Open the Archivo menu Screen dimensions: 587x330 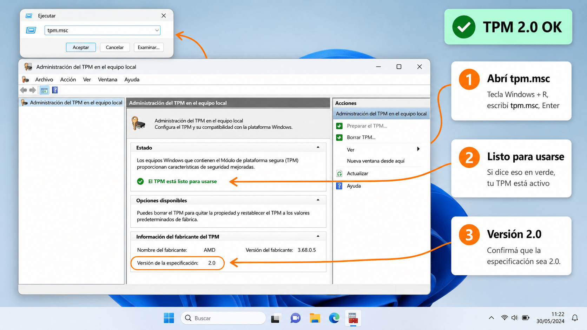coord(44,80)
